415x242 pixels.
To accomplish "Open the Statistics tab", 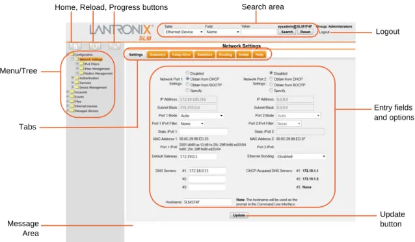I will [x=205, y=55].
